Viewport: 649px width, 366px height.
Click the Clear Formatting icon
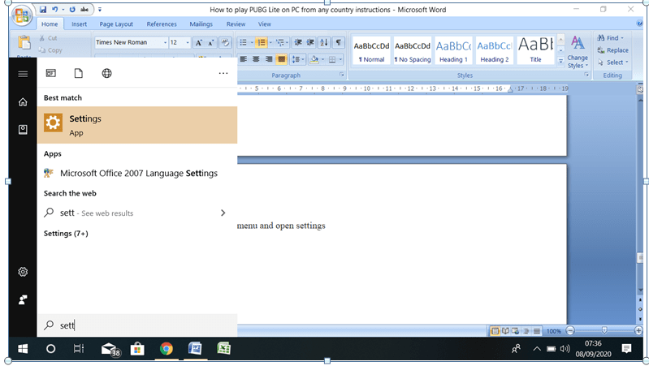(225, 42)
